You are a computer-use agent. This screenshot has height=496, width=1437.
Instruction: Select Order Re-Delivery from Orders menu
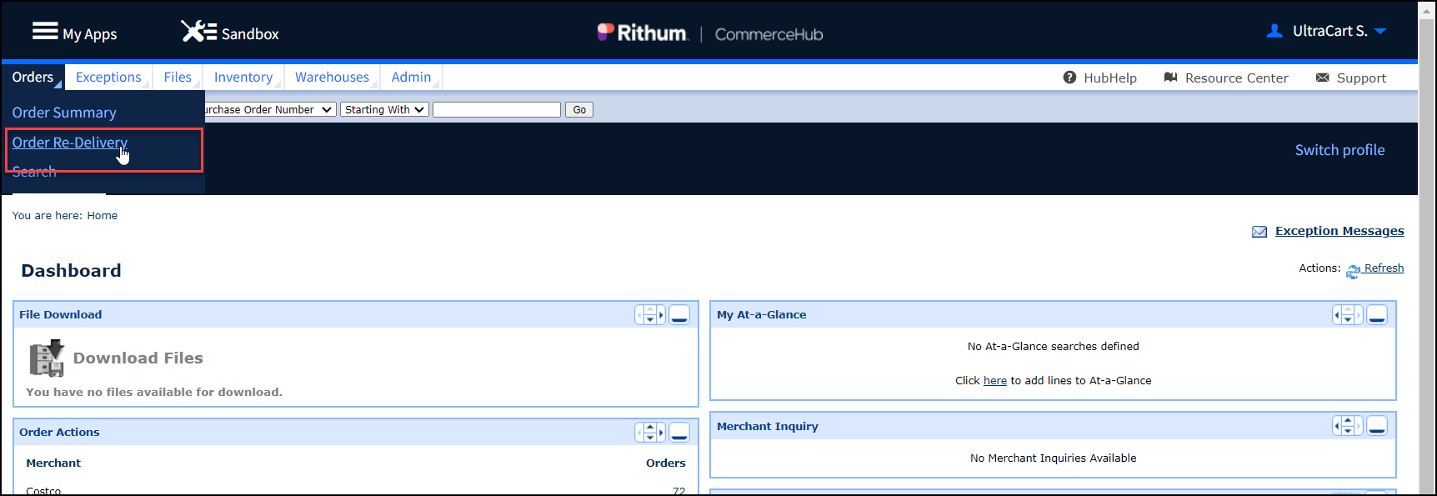click(x=70, y=143)
